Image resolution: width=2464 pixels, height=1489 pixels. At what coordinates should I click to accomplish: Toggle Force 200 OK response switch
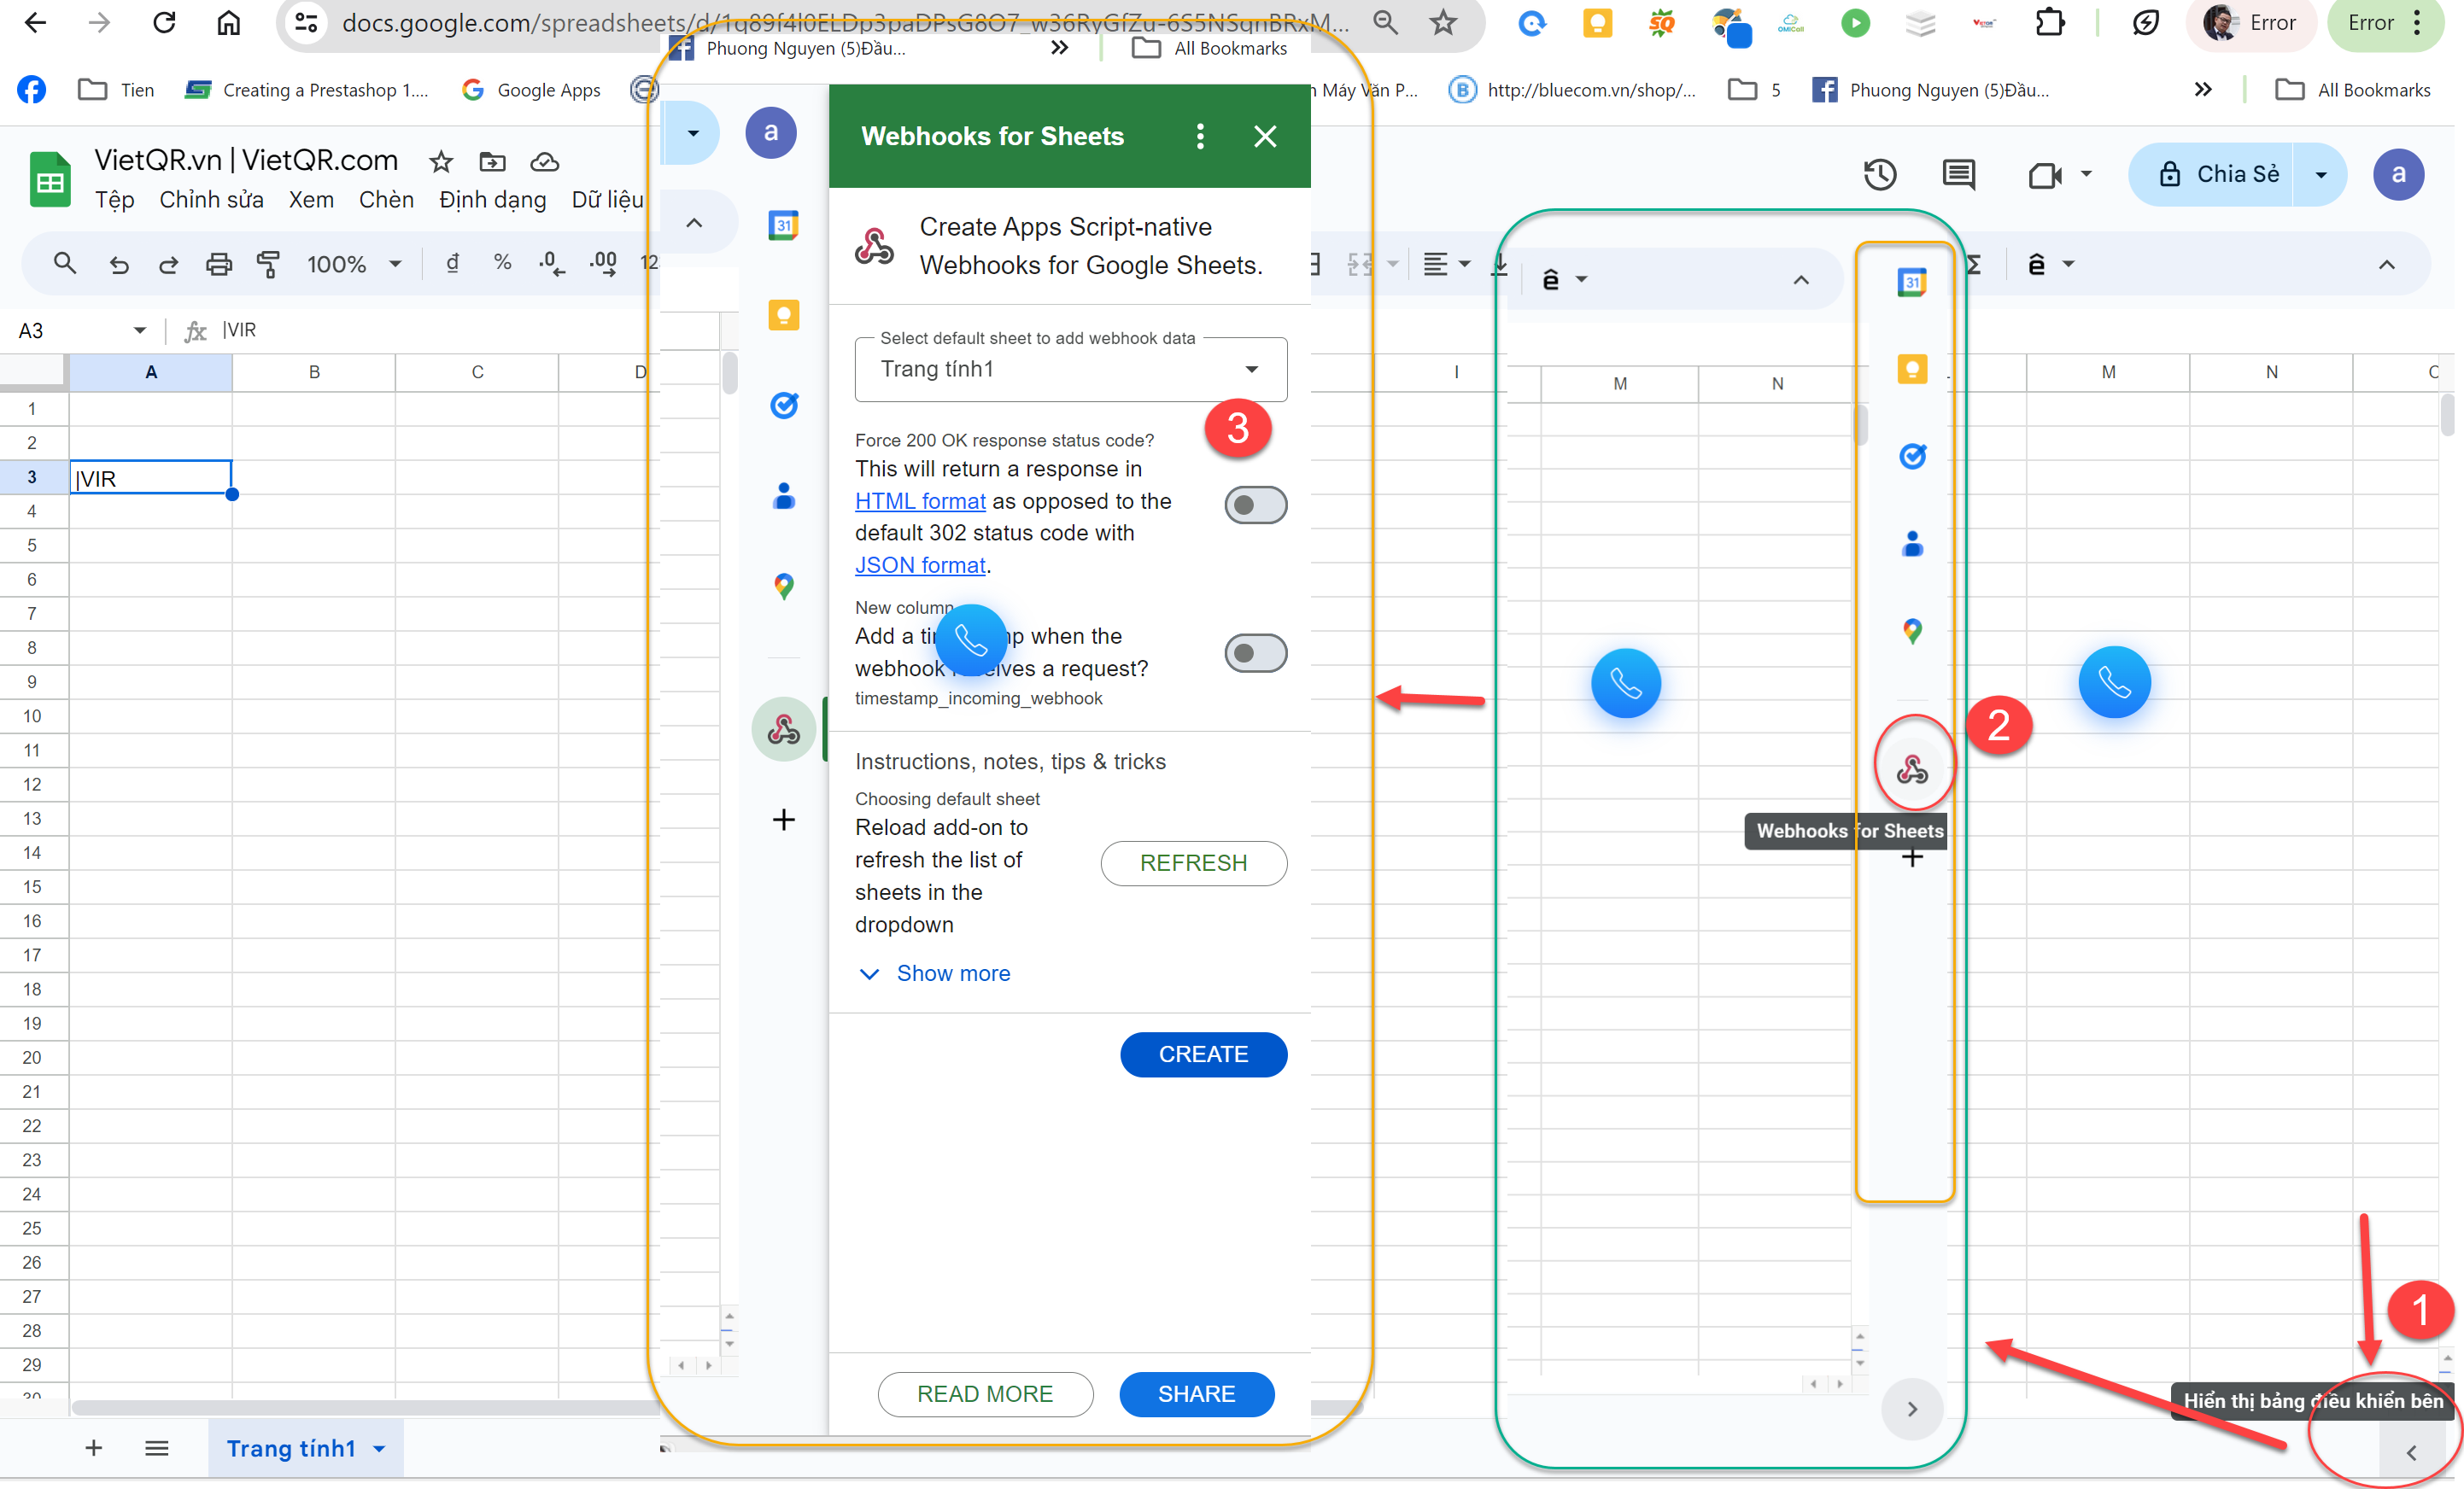click(1255, 505)
